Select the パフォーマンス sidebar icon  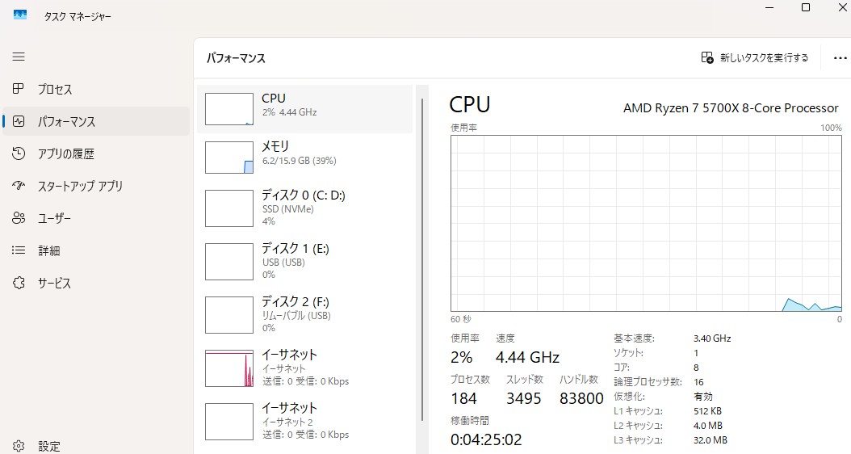coord(19,121)
